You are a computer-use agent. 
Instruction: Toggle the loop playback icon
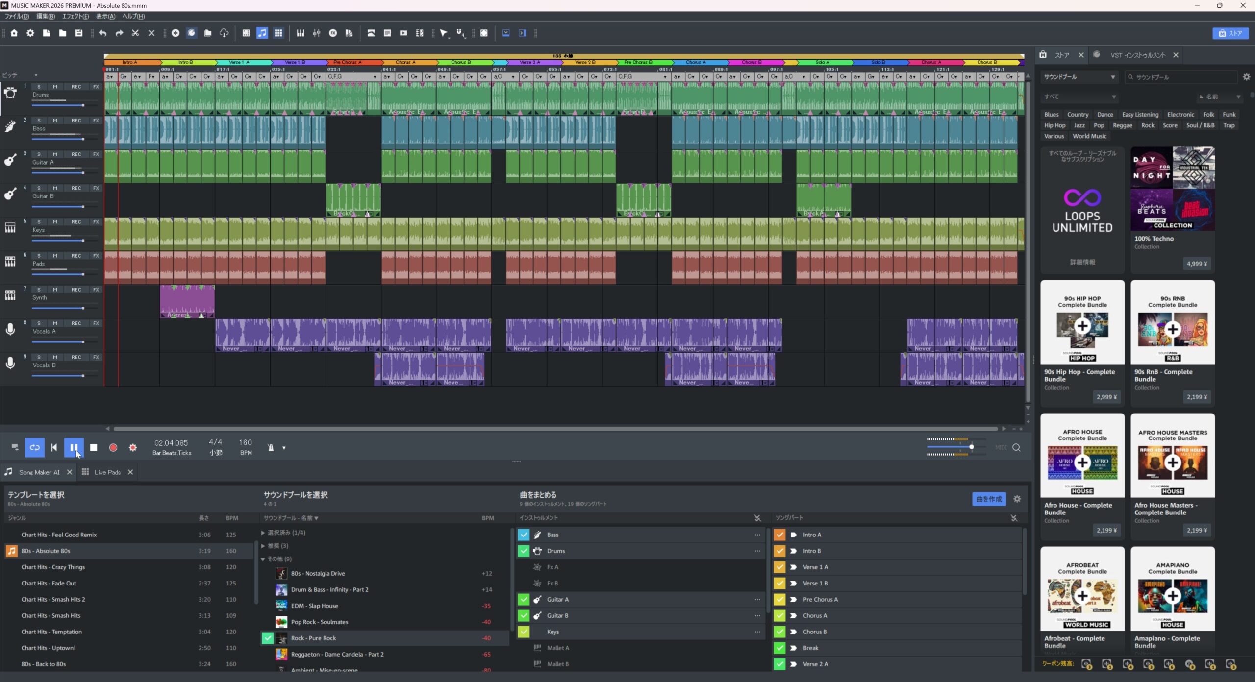click(35, 447)
